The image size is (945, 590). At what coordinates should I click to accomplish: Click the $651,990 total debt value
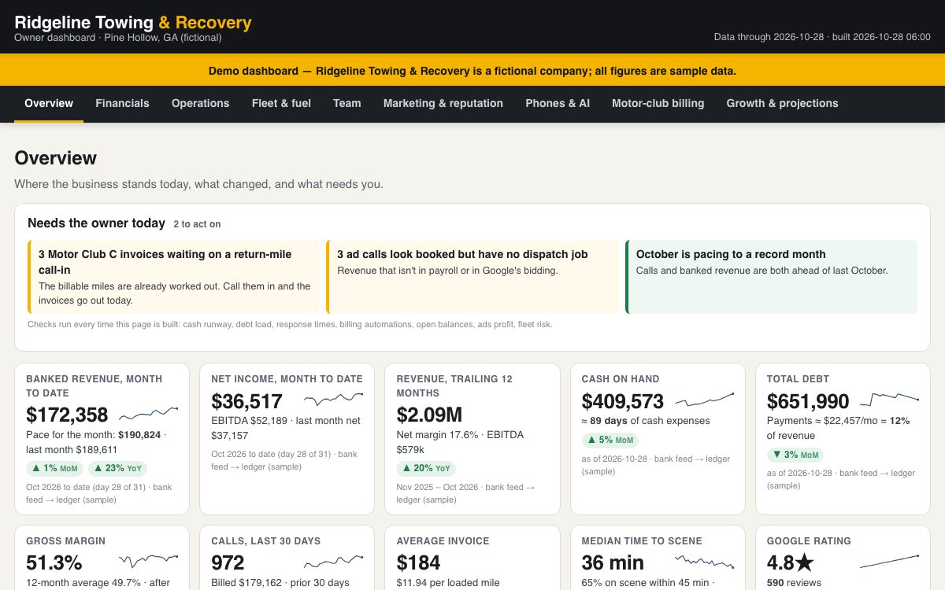[808, 401]
